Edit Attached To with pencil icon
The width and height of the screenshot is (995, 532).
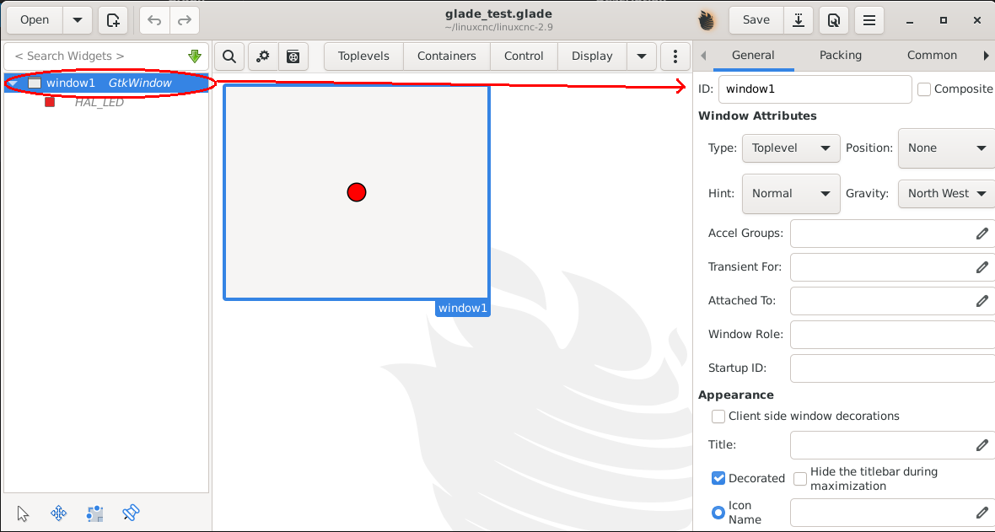982,301
